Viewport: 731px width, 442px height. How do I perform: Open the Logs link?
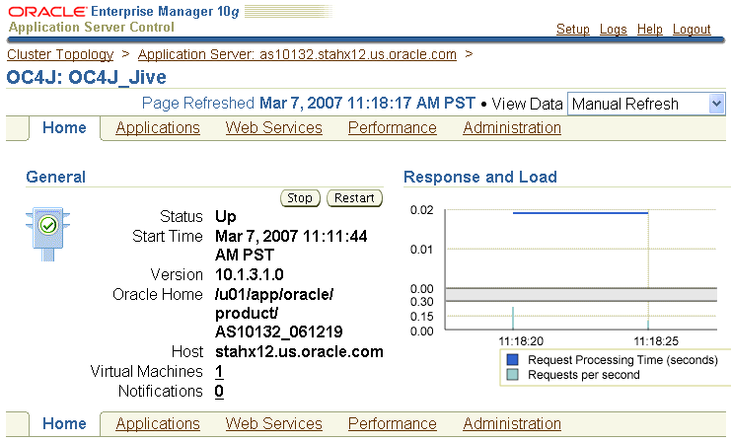pyautogui.click(x=613, y=29)
